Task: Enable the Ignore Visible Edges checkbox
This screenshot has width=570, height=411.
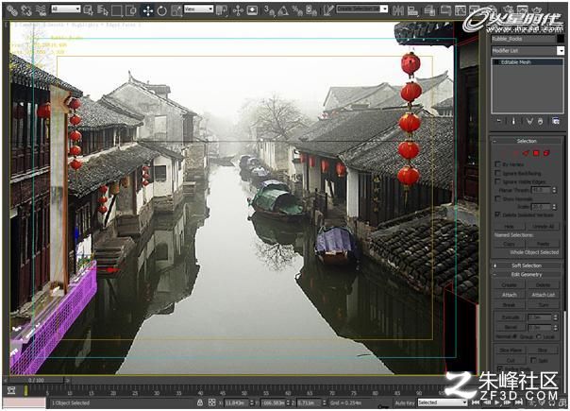Action: (497, 180)
